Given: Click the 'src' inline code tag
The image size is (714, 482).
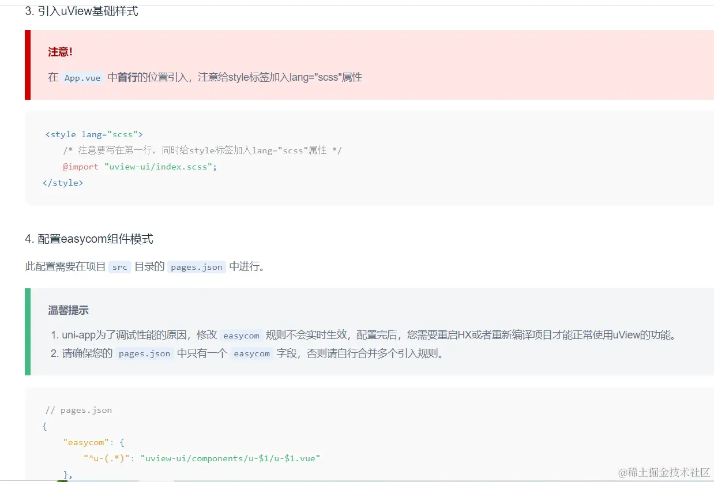Looking at the screenshot, I should coord(120,267).
